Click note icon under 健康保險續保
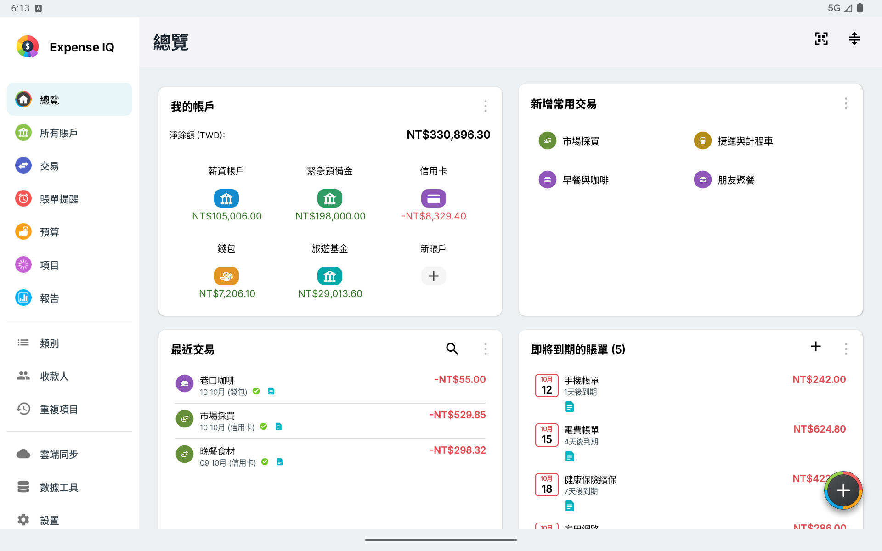This screenshot has height=551, width=882. tap(570, 506)
